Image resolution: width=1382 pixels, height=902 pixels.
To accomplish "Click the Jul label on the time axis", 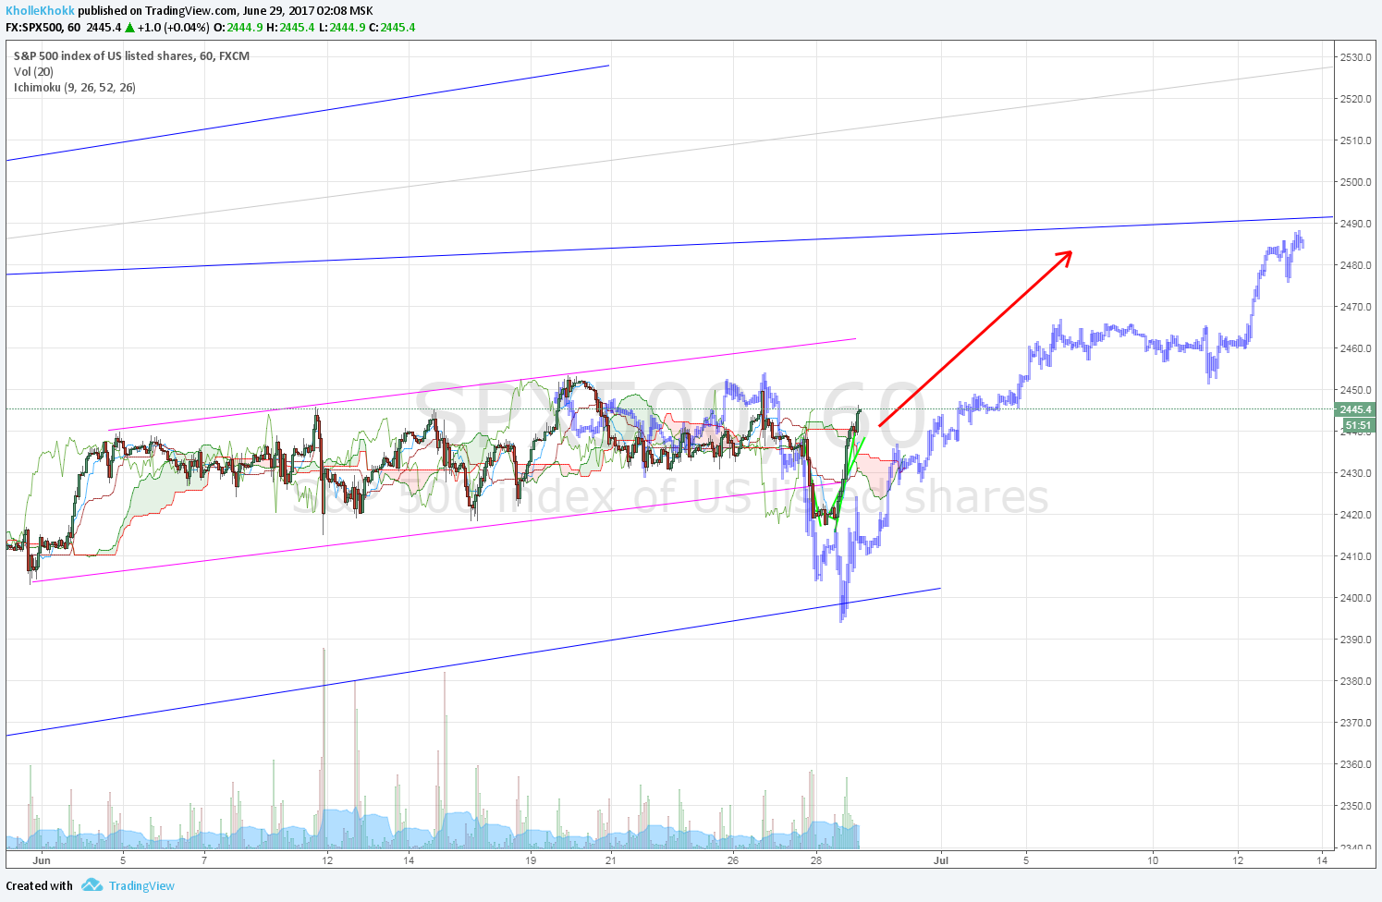I will coord(941,859).
